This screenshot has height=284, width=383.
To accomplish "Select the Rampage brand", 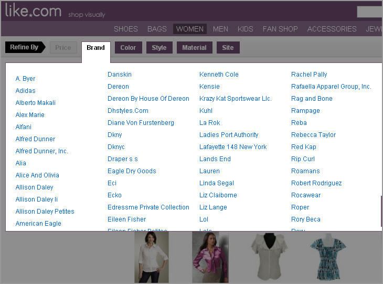I will click(x=305, y=111).
